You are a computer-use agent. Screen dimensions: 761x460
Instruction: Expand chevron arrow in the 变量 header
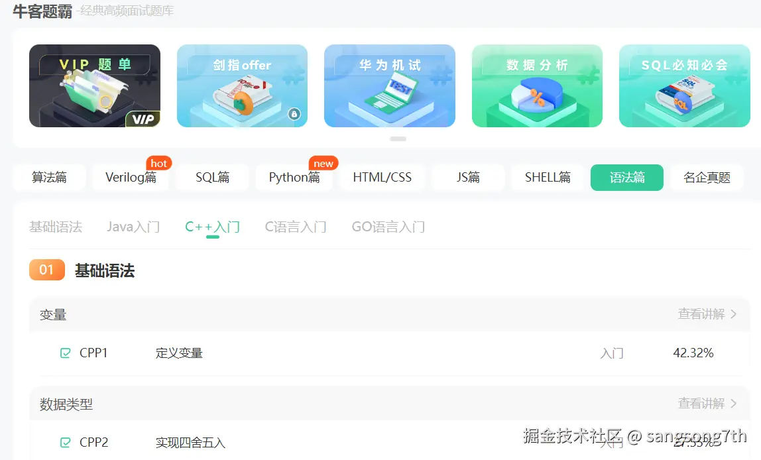(x=733, y=314)
